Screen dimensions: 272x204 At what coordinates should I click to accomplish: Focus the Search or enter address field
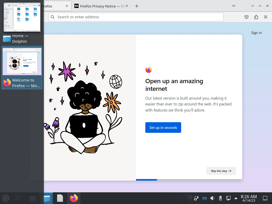pos(136,17)
